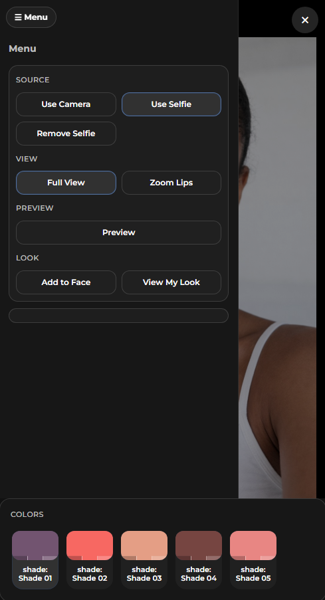Switch to Zoom Lips view
The height and width of the screenshot is (600, 325).
(171, 183)
